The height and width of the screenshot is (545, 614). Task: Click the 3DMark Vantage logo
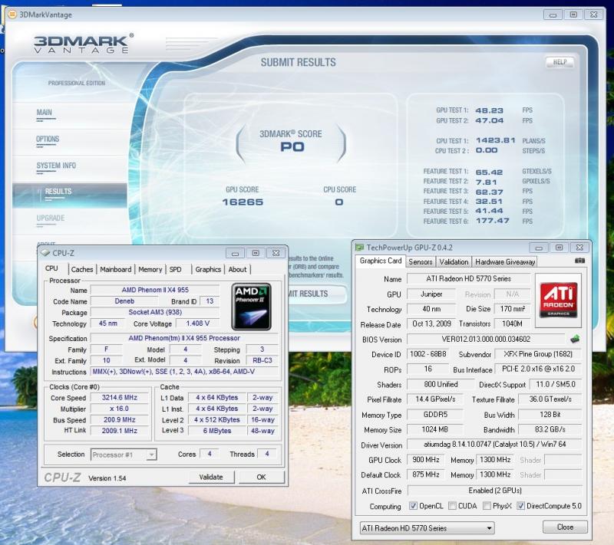coord(83,43)
